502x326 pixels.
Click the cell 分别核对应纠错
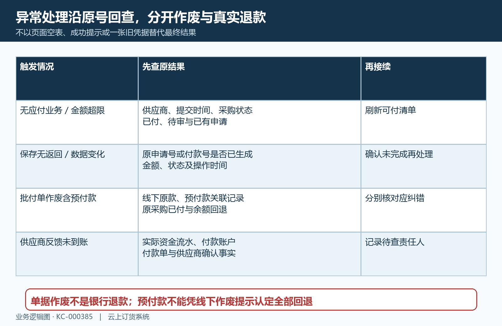click(424, 210)
